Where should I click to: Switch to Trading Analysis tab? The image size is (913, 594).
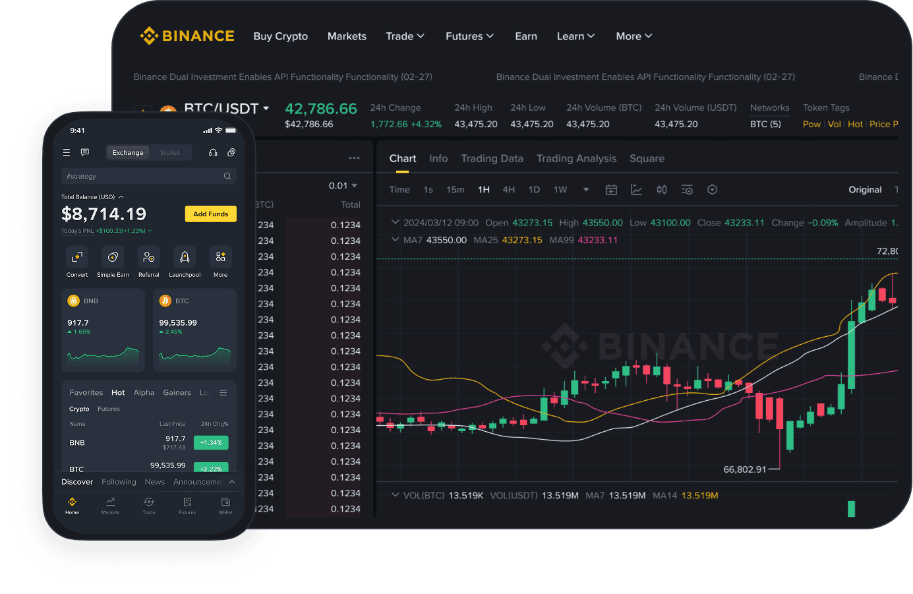click(577, 158)
